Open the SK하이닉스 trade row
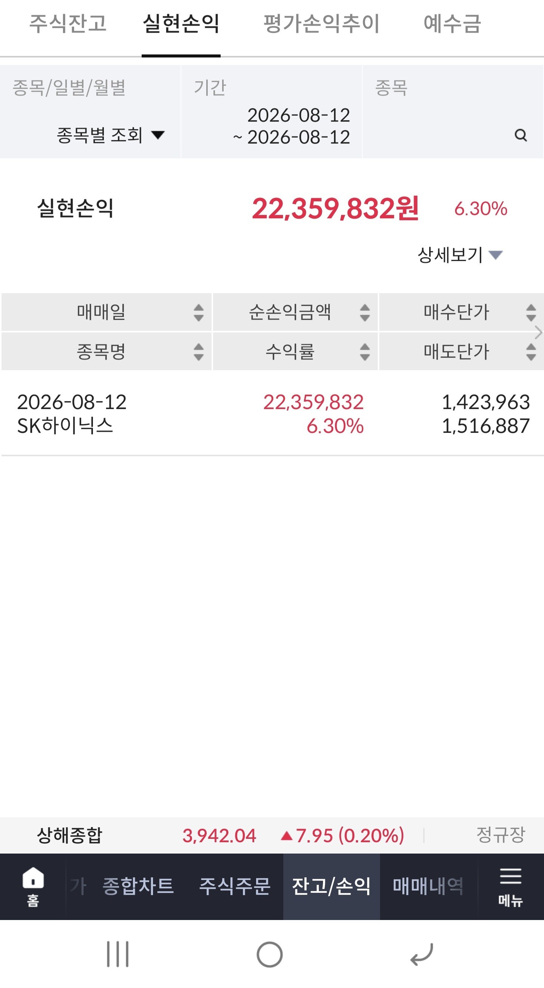 (x=272, y=414)
